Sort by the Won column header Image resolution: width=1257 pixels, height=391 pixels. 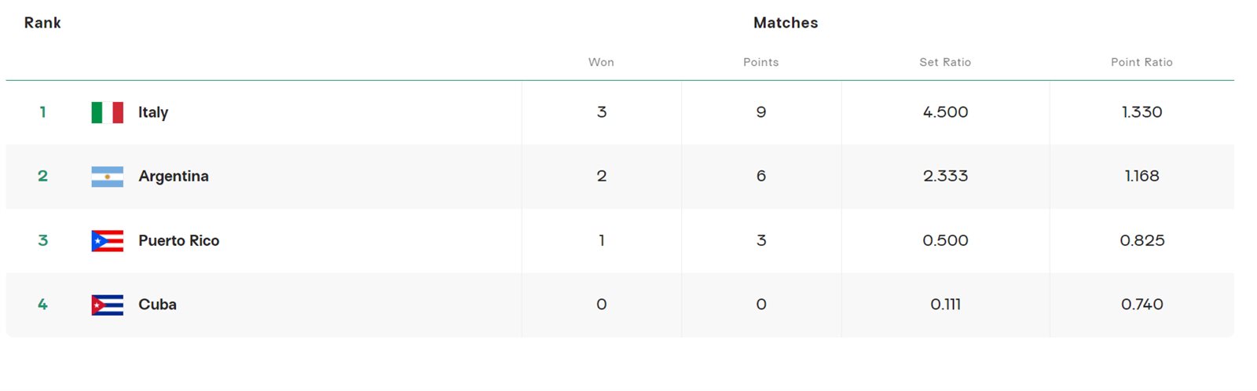601,62
